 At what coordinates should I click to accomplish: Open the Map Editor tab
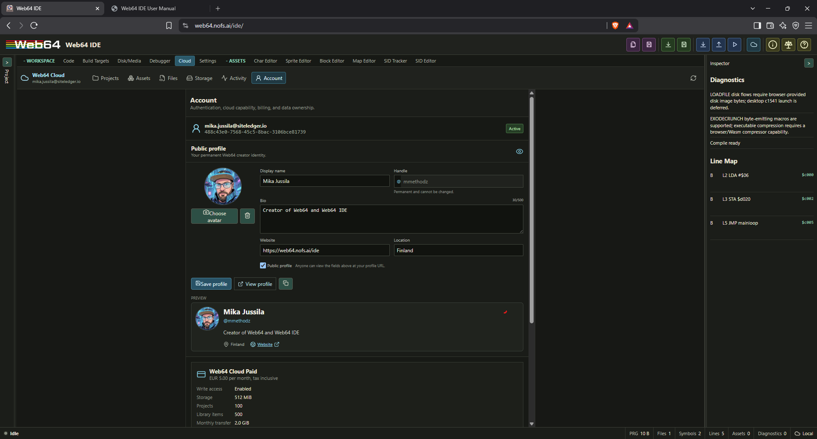pyautogui.click(x=364, y=61)
